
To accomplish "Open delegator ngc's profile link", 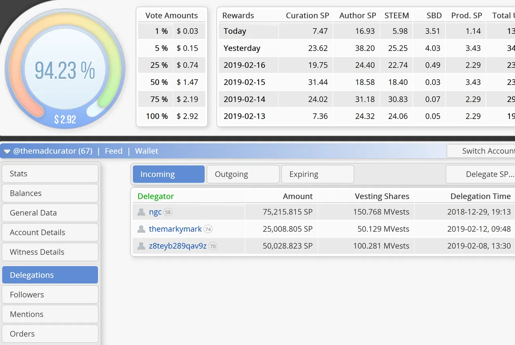I will [155, 212].
